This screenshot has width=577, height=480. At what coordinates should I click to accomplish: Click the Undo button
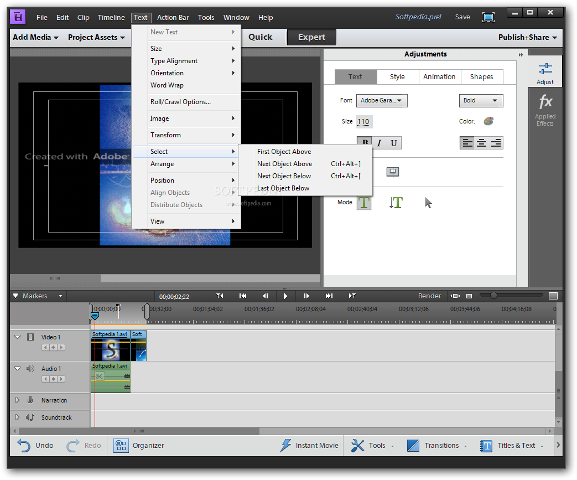pos(35,445)
